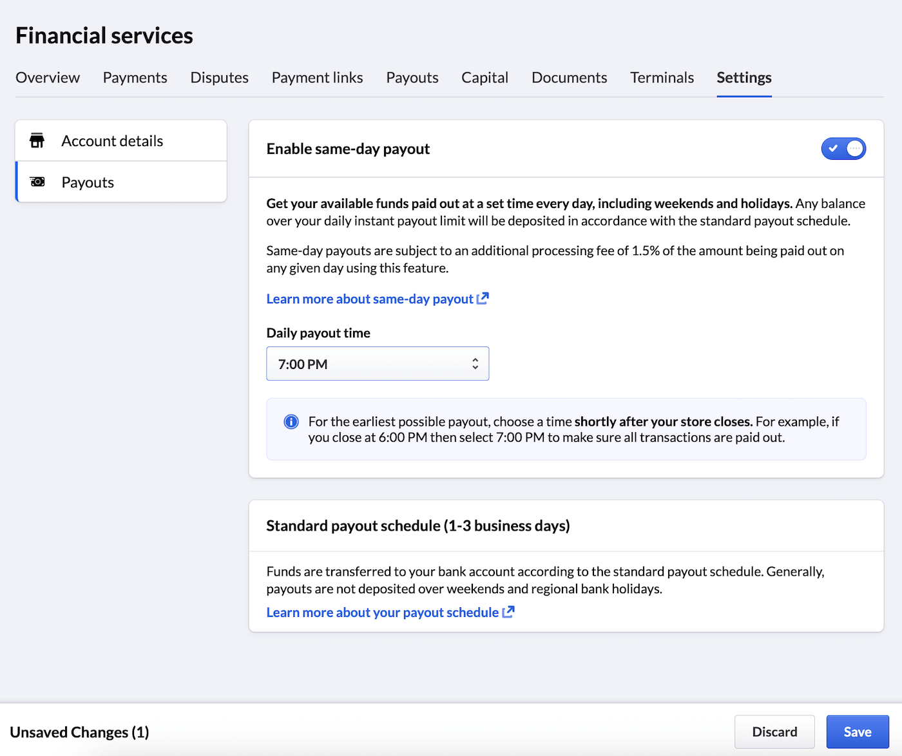Switch to the Capital tab
The image size is (902, 756).
485,78
